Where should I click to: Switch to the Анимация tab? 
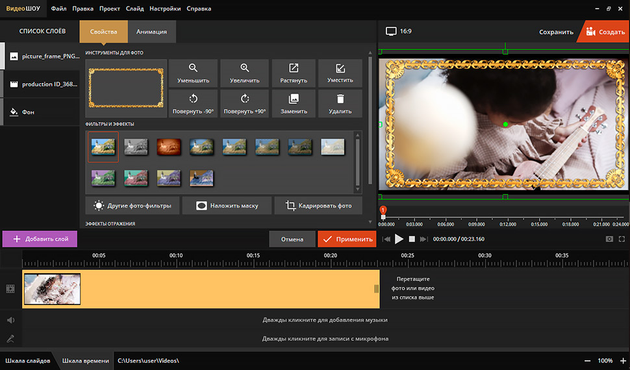coord(151,31)
